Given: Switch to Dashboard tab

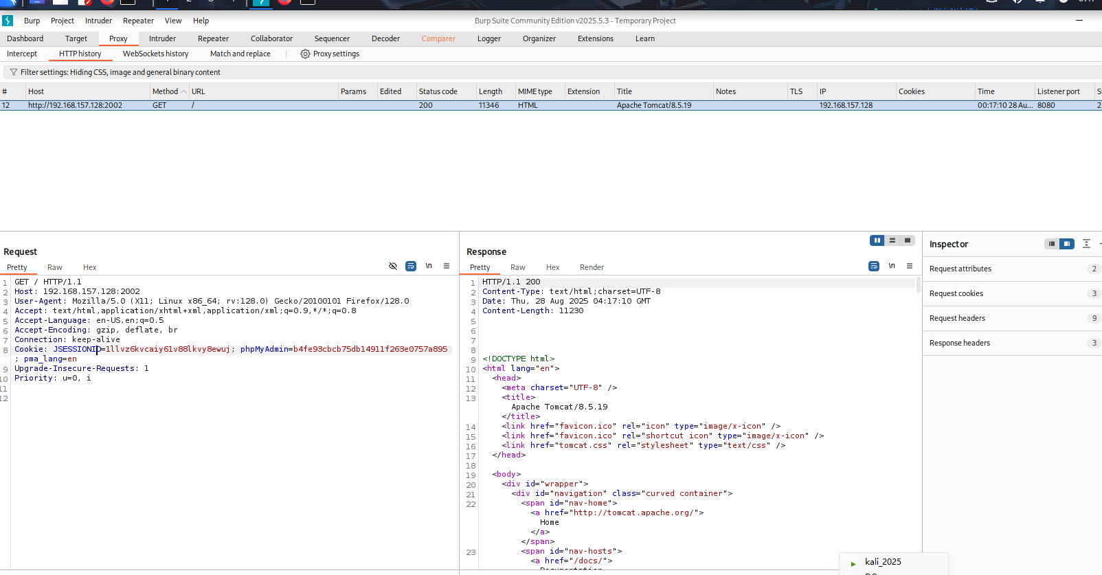Looking at the screenshot, I should (25, 38).
